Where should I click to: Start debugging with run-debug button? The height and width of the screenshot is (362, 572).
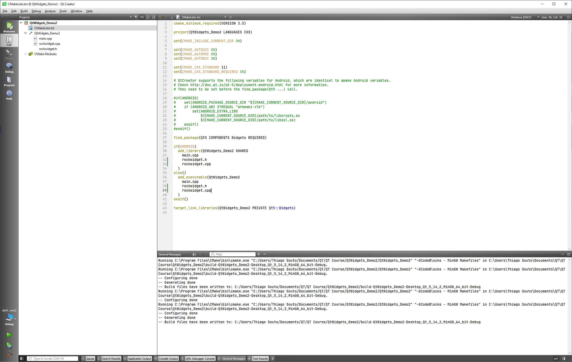tap(9, 345)
